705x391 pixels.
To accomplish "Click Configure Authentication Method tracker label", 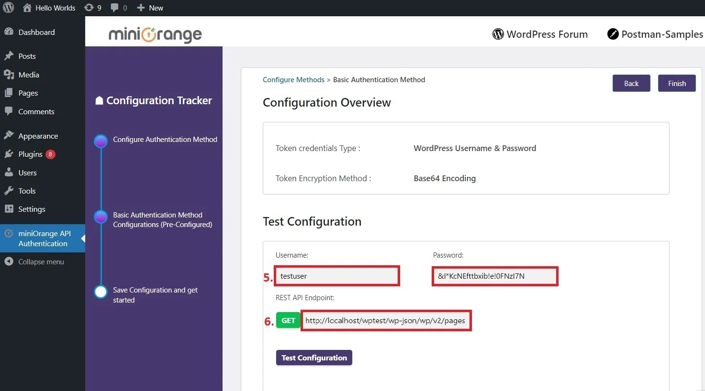I will (165, 139).
